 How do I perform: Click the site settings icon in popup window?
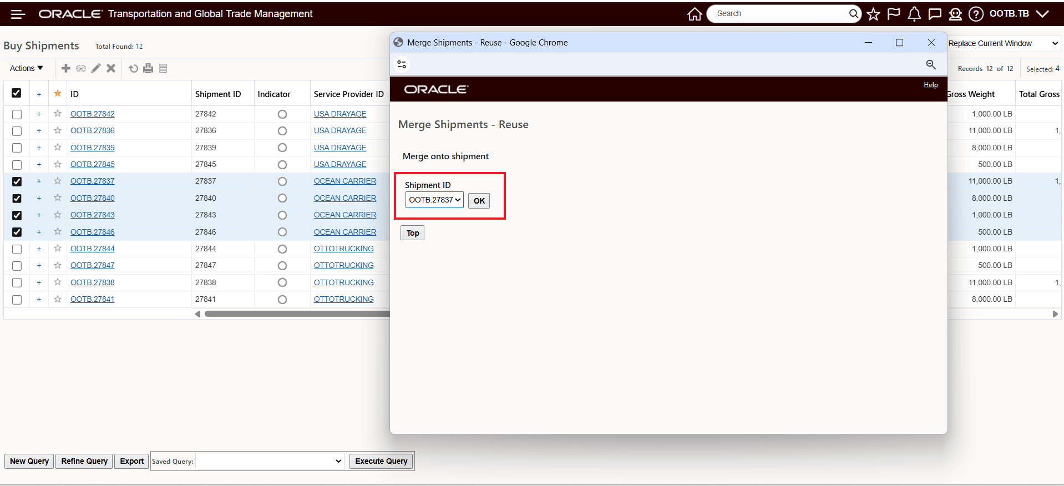pyautogui.click(x=402, y=65)
